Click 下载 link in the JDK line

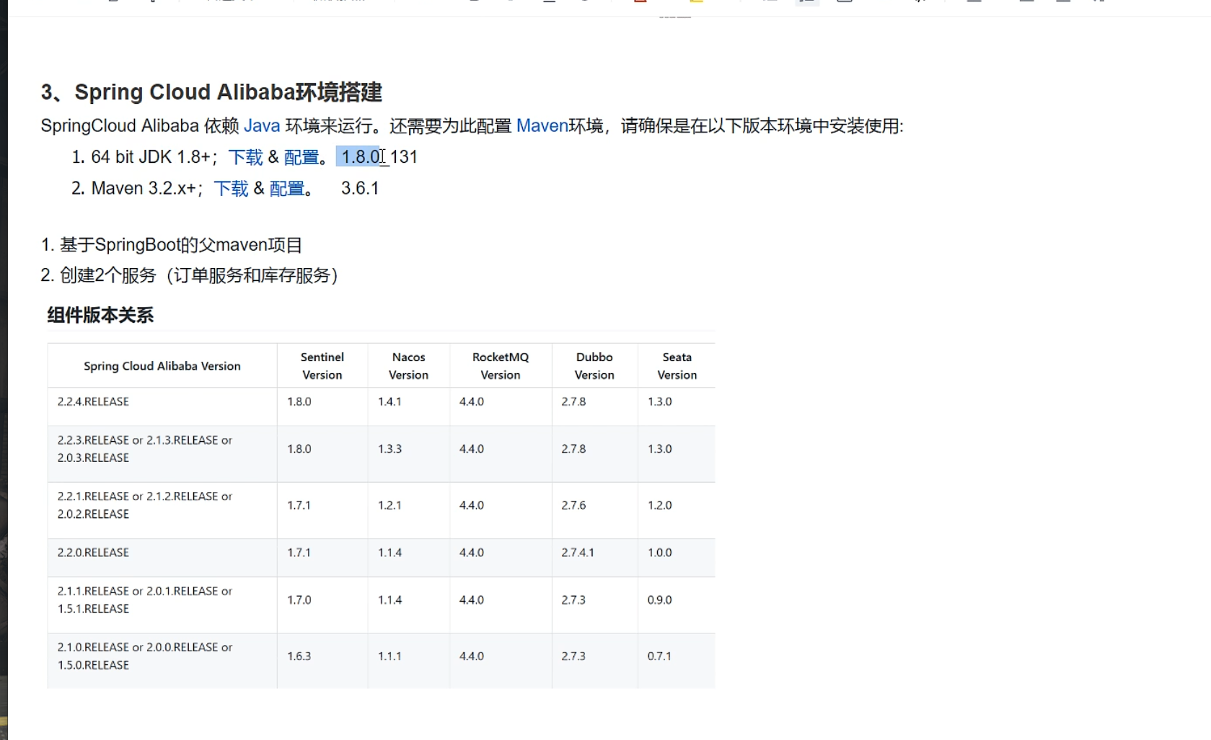245,157
